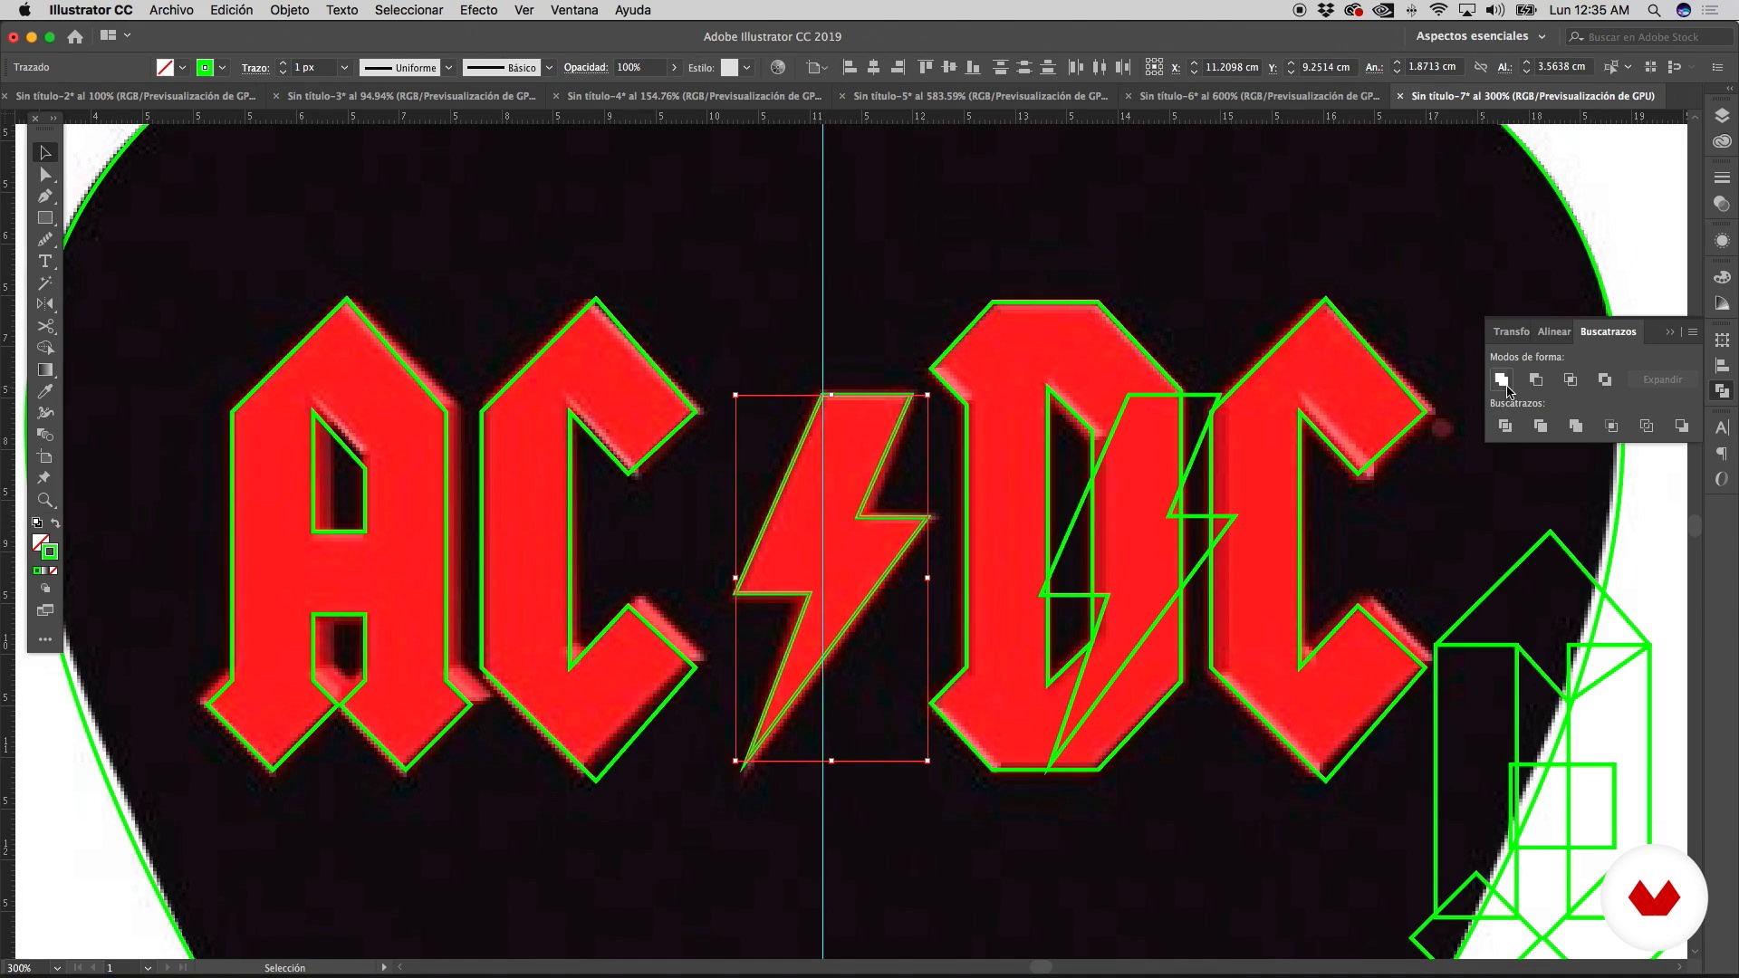This screenshot has height=978, width=1739.
Task: Open Ventana menu
Action: 574,10
